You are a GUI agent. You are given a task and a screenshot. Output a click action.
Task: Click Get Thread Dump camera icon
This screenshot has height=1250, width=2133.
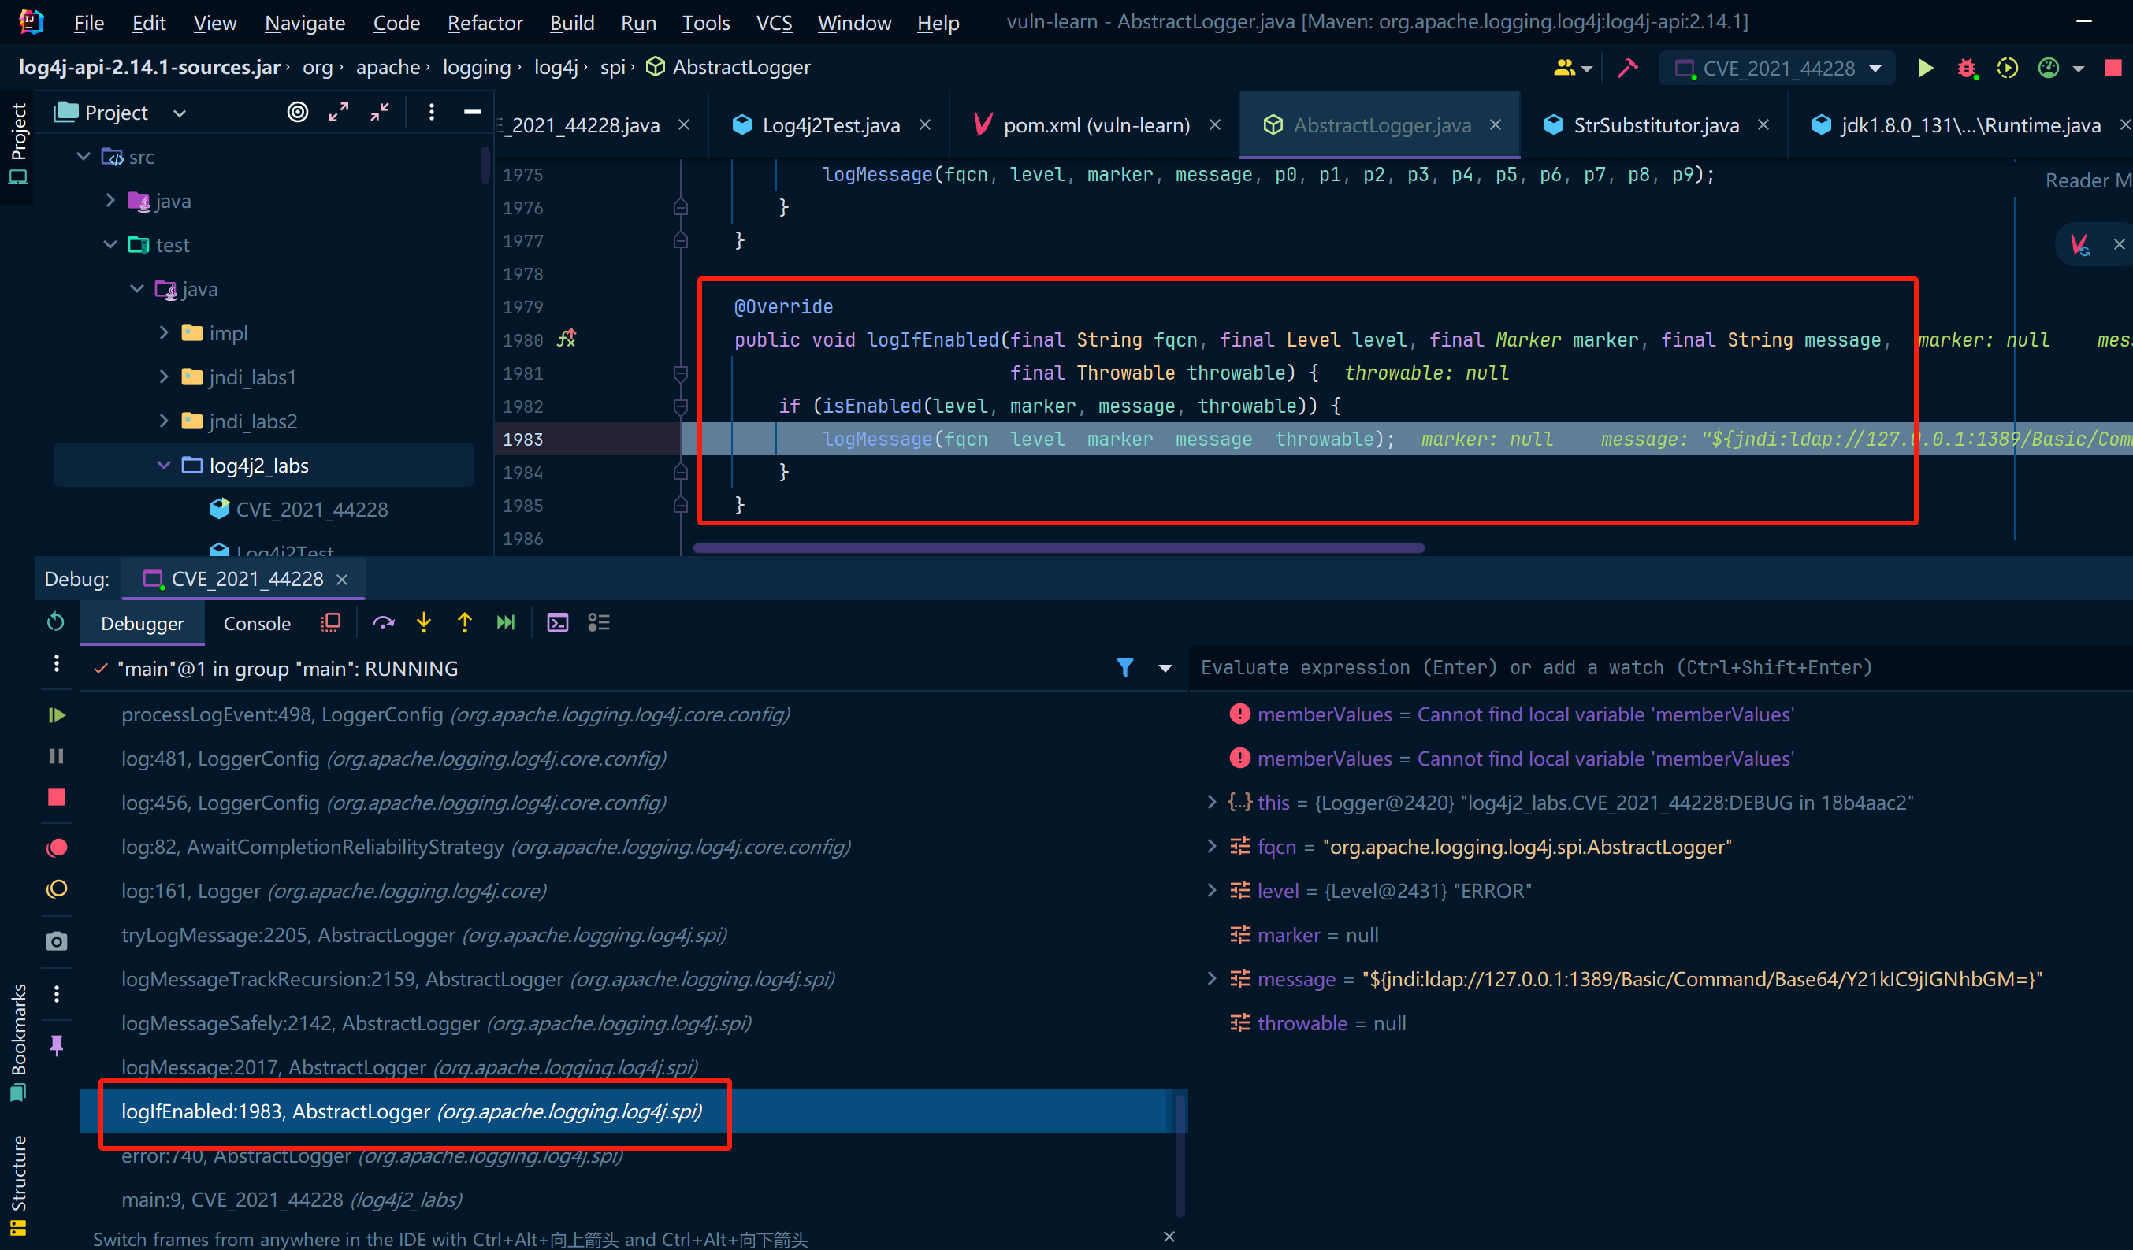pos(57,941)
